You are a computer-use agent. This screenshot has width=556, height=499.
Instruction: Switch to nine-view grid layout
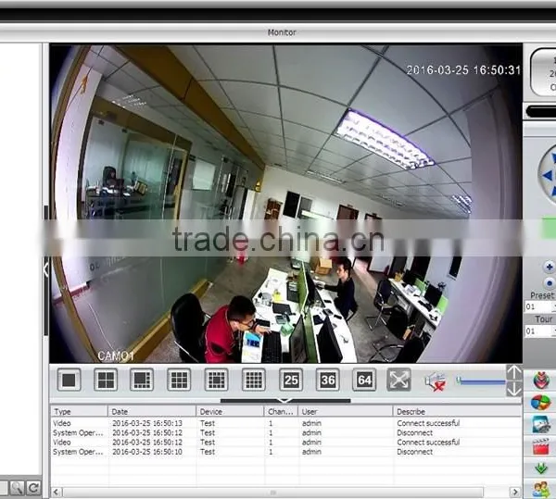[179, 380]
